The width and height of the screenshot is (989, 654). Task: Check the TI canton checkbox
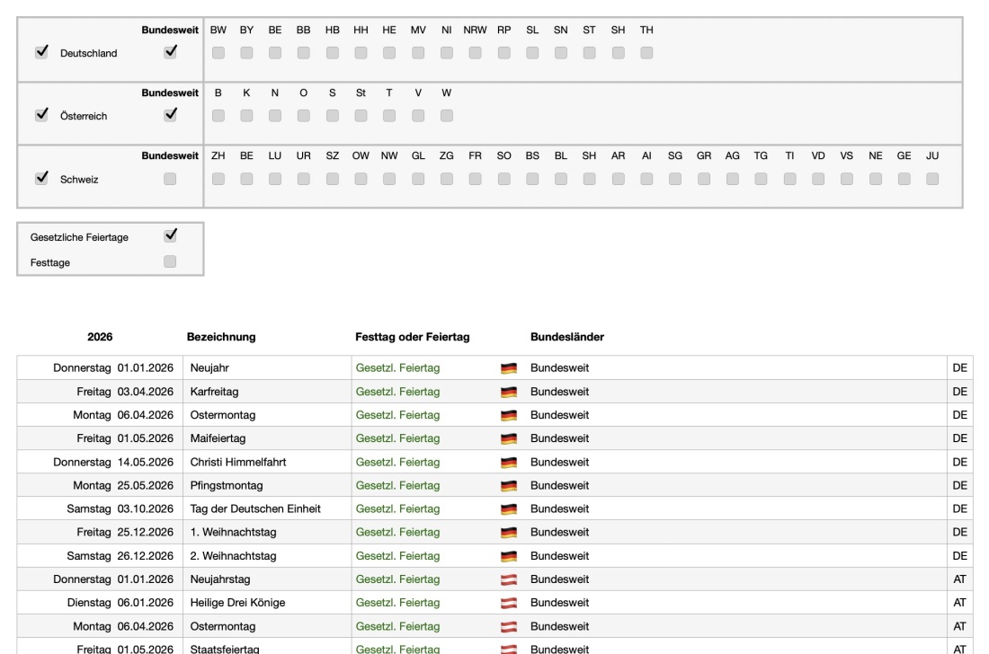point(789,179)
